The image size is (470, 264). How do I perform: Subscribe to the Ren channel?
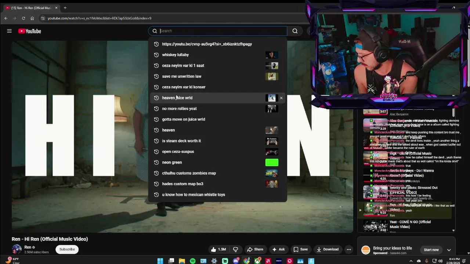[x=67, y=249]
